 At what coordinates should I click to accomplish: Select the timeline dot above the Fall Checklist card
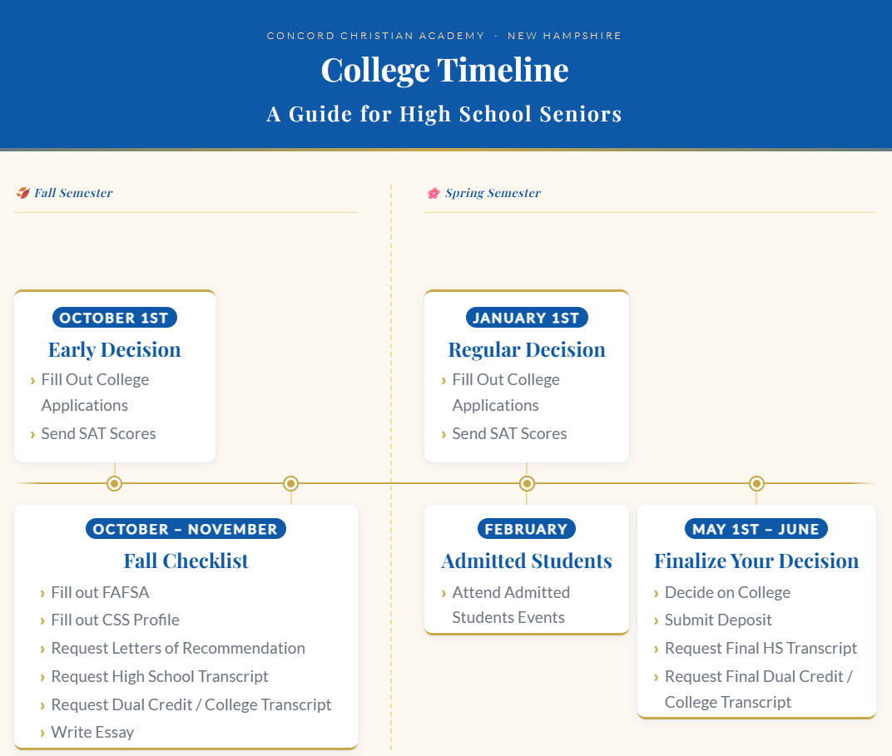click(x=290, y=483)
